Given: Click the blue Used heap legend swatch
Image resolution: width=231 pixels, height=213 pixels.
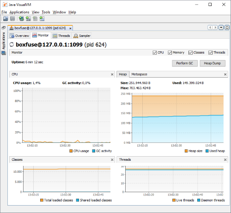Looking at the screenshot, I should tap(207, 151).
